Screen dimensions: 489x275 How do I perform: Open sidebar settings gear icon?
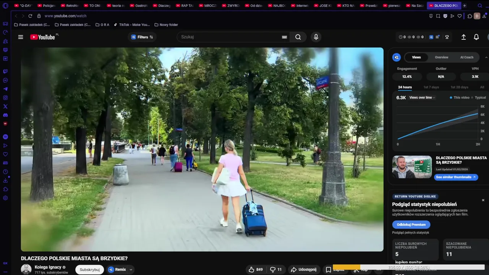[x=5, y=198]
